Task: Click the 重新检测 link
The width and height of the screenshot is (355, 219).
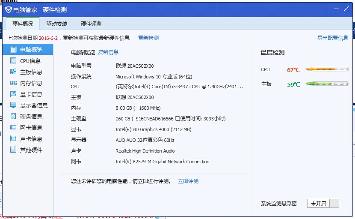Action: (x=148, y=38)
